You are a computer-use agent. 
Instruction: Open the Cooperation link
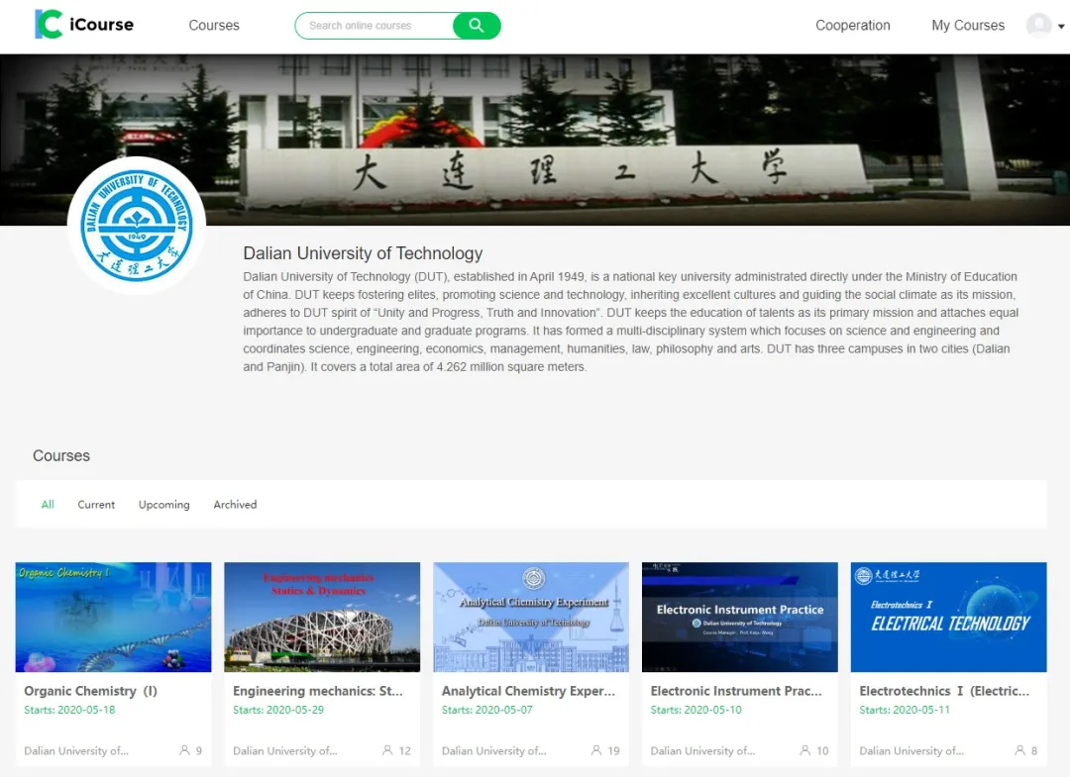852,26
